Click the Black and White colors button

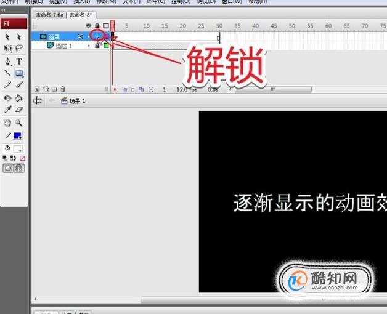tap(5, 158)
